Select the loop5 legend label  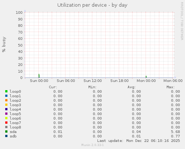point(15,114)
